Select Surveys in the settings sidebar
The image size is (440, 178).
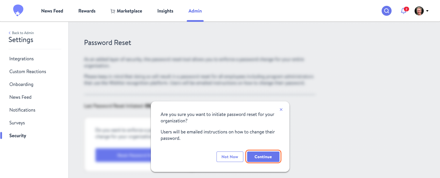pos(17,123)
